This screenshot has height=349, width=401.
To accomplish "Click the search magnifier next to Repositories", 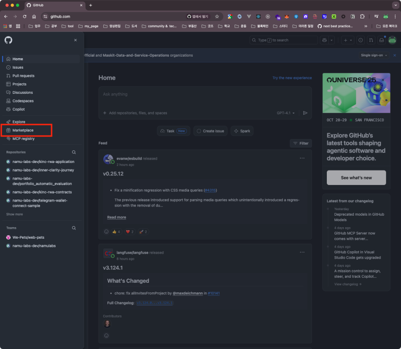I will coord(73,152).
